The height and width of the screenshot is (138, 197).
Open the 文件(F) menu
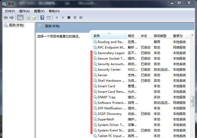point(10,11)
